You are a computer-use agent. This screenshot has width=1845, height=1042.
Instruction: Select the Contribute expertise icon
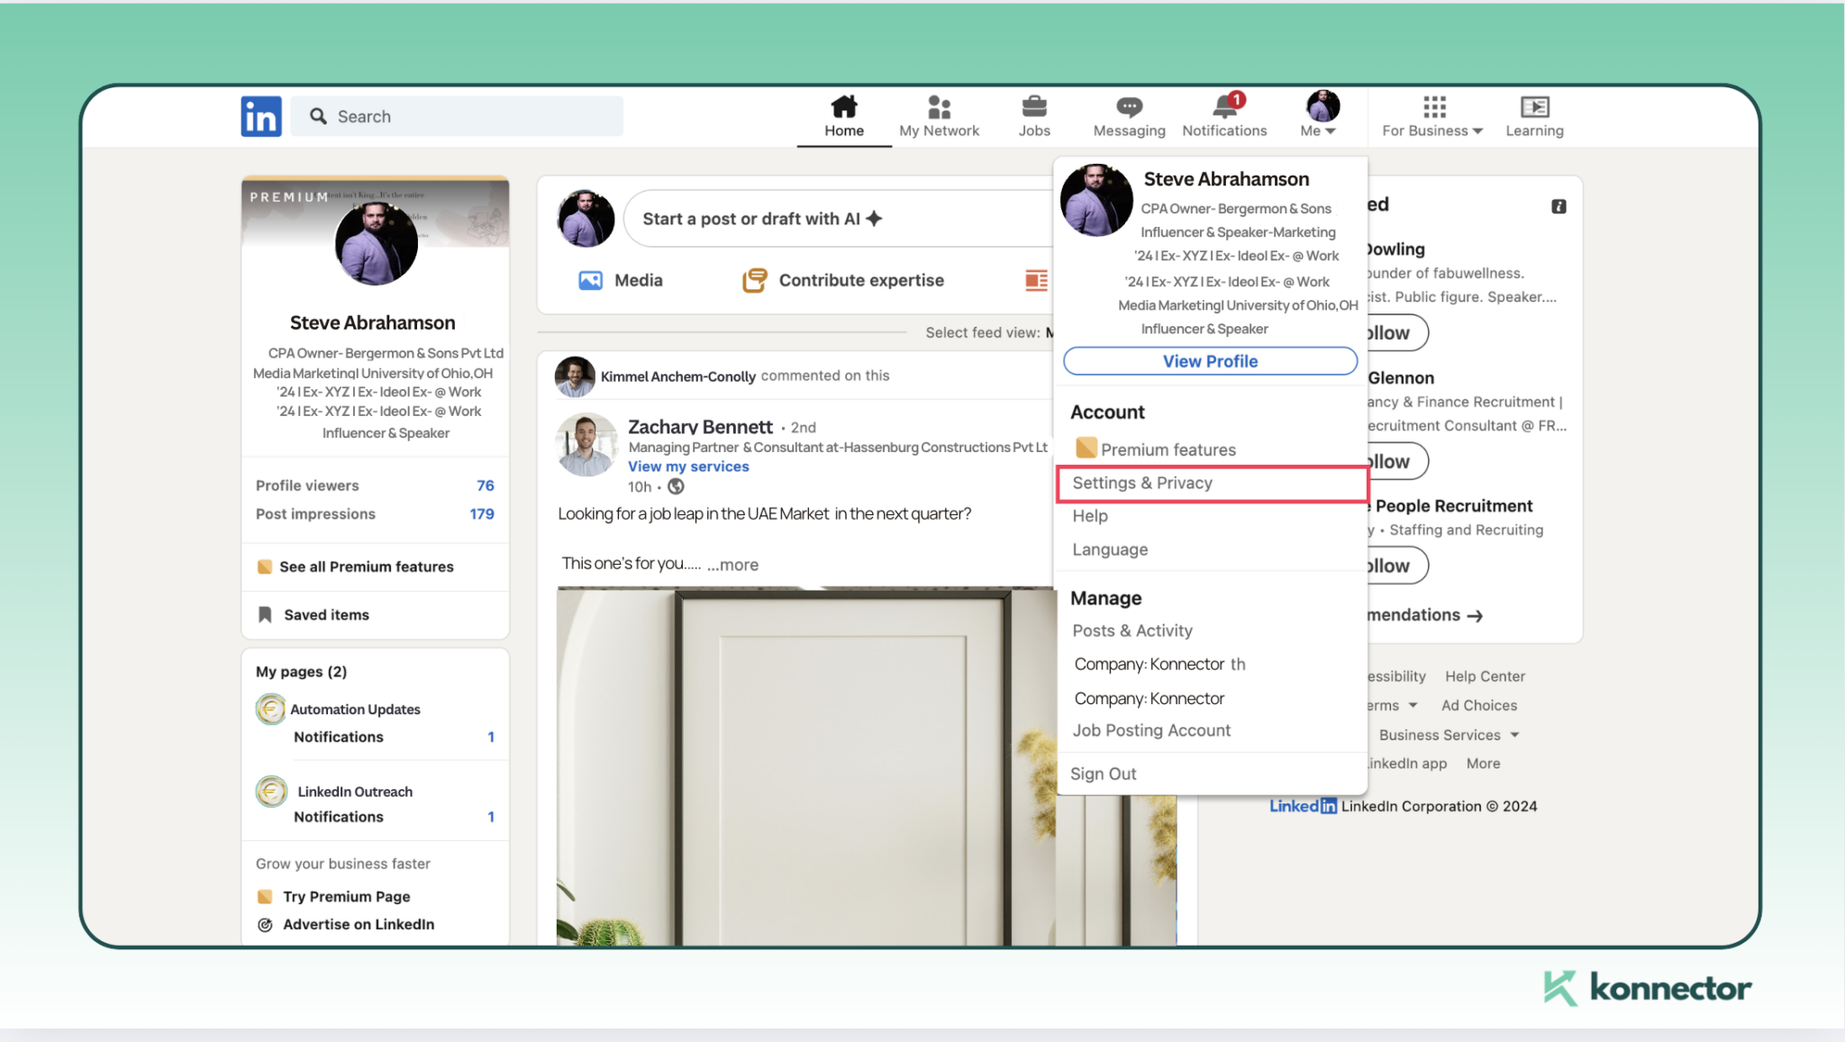point(755,279)
